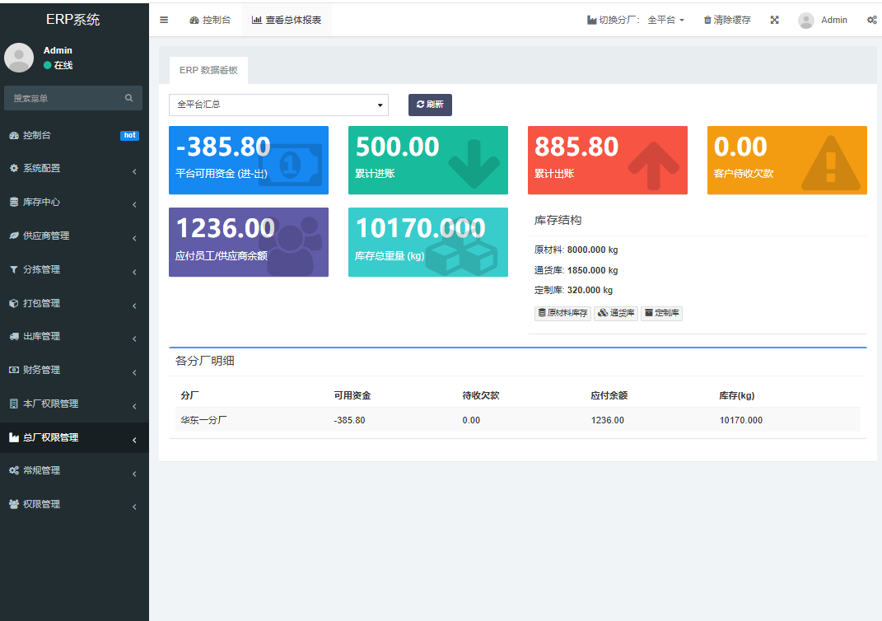Toggle fullscreen with the expand arrows icon
Viewport: 882px width, 621px height.
pos(775,20)
